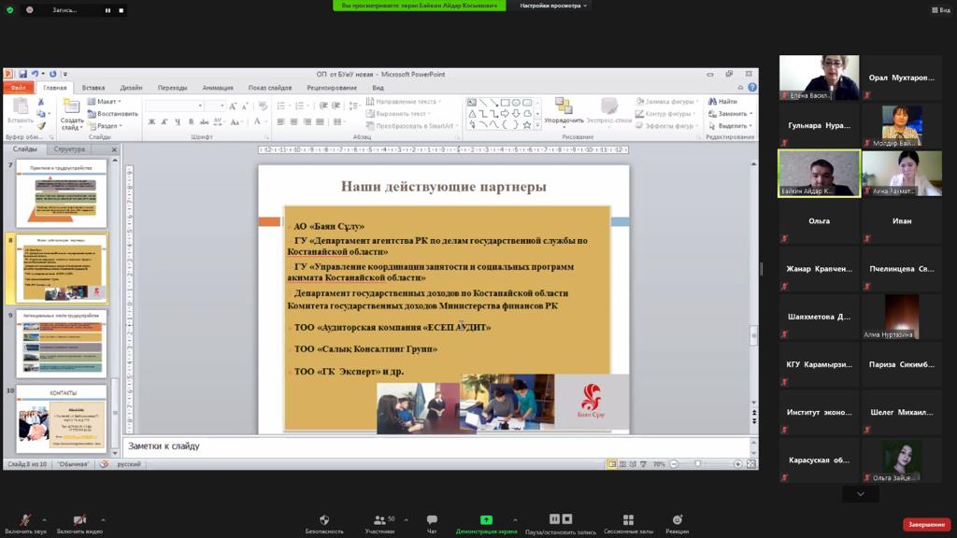957x538 pixels.
Task: Toggle text shadow formatting
Action: coord(191,122)
